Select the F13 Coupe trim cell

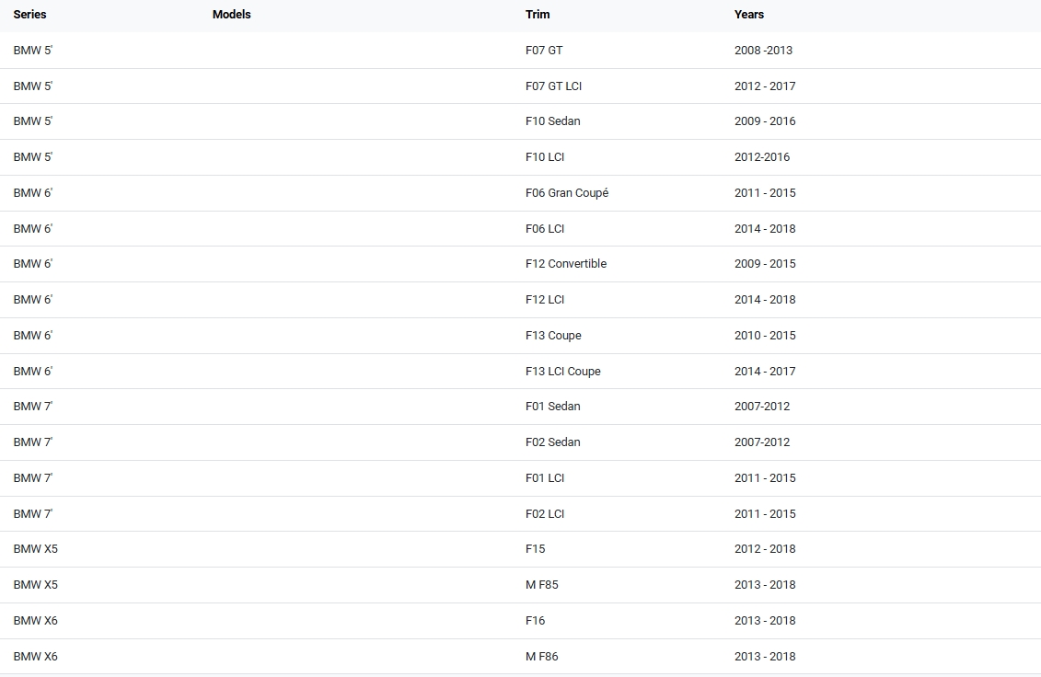(x=553, y=336)
